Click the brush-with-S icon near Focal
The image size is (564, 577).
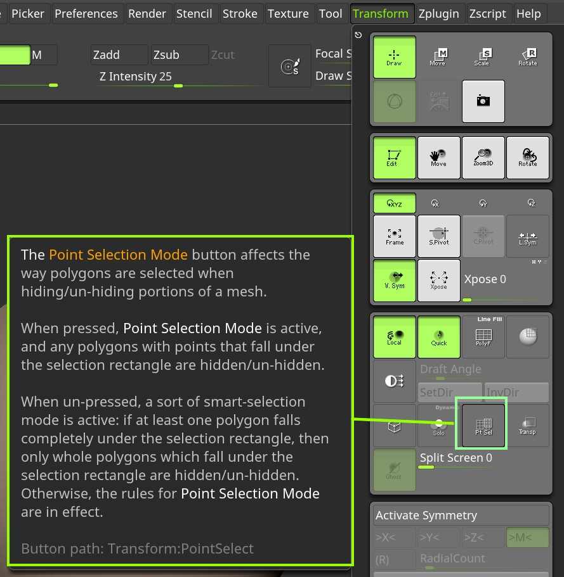[x=290, y=67]
